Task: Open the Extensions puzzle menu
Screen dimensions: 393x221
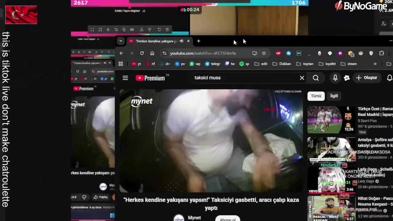Action: point(381,53)
